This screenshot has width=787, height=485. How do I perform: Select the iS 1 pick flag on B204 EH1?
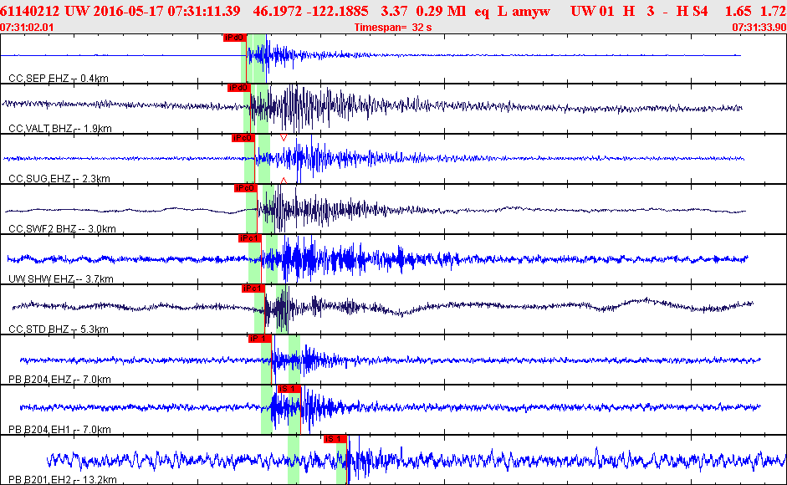point(289,389)
